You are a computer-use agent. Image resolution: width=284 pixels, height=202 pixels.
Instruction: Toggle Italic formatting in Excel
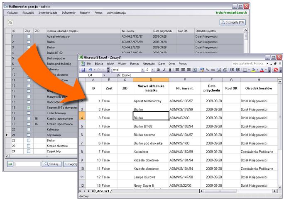tap(164, 70)
